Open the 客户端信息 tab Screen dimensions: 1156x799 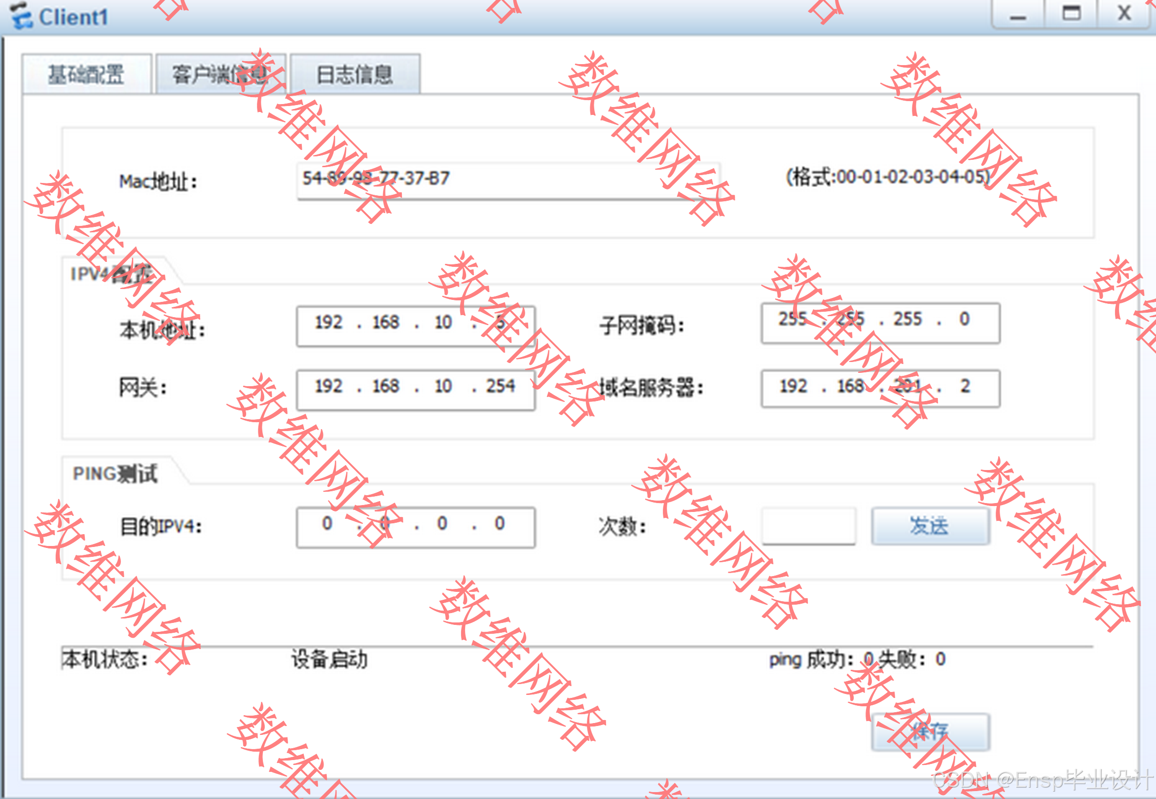(x=221, y=74)
